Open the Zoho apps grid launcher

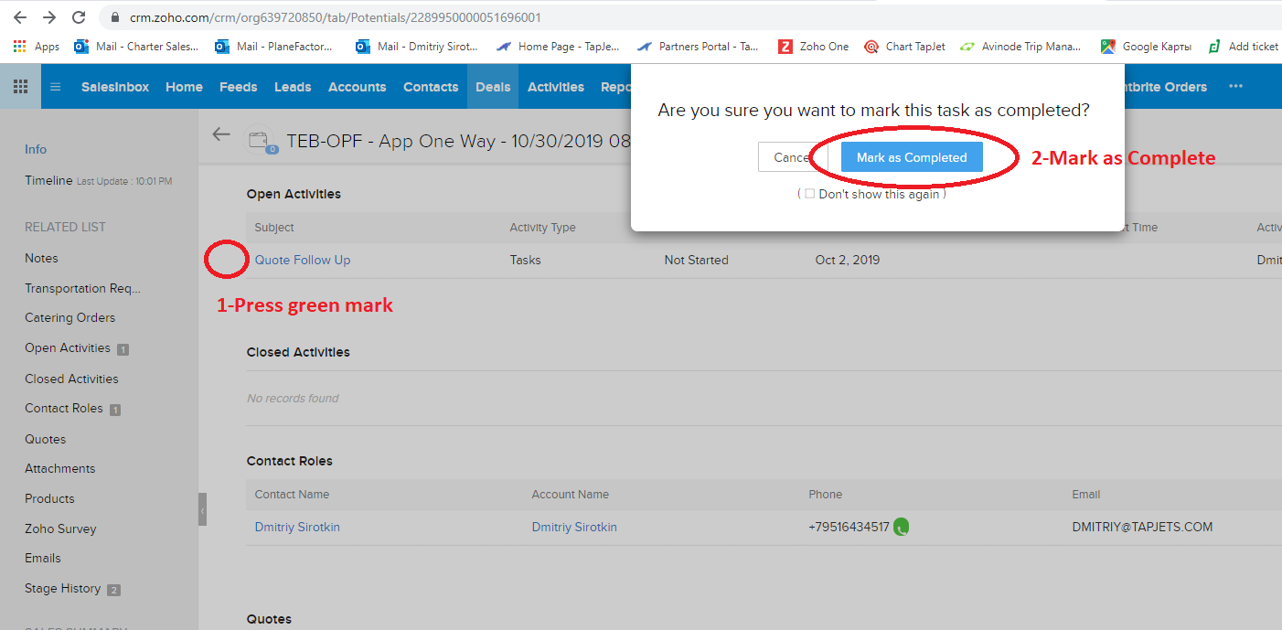click(x=20, y=87)
